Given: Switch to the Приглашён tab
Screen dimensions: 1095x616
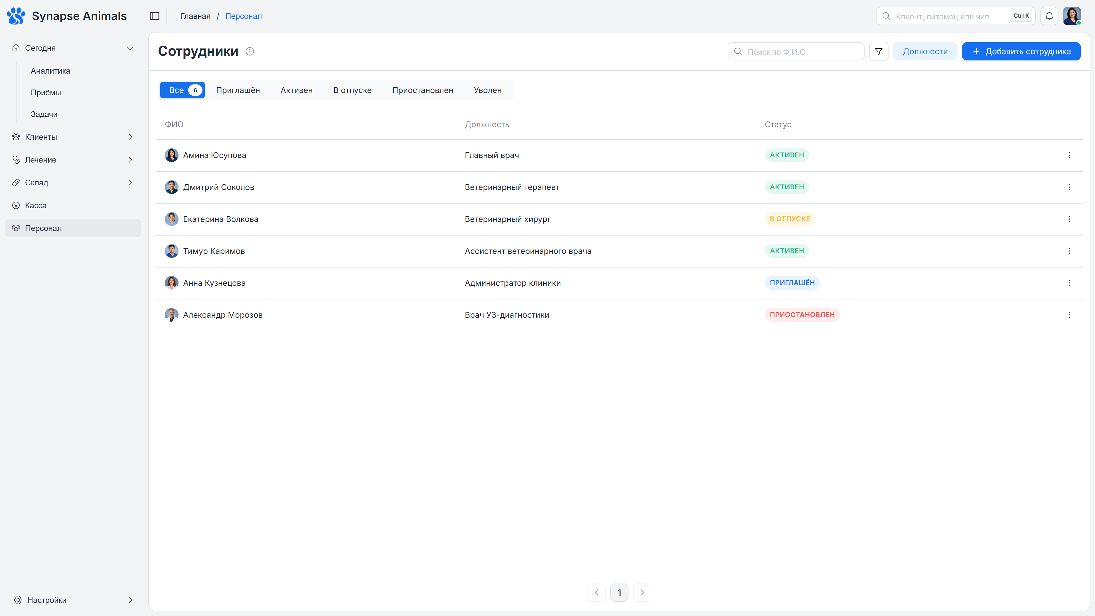Looking at the screenshot, I should tap(238, 90).
